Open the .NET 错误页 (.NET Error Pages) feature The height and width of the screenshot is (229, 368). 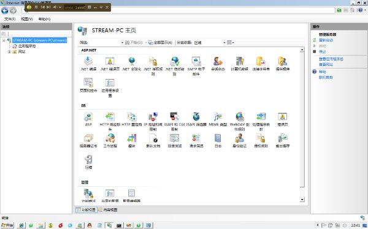(110, 64)
